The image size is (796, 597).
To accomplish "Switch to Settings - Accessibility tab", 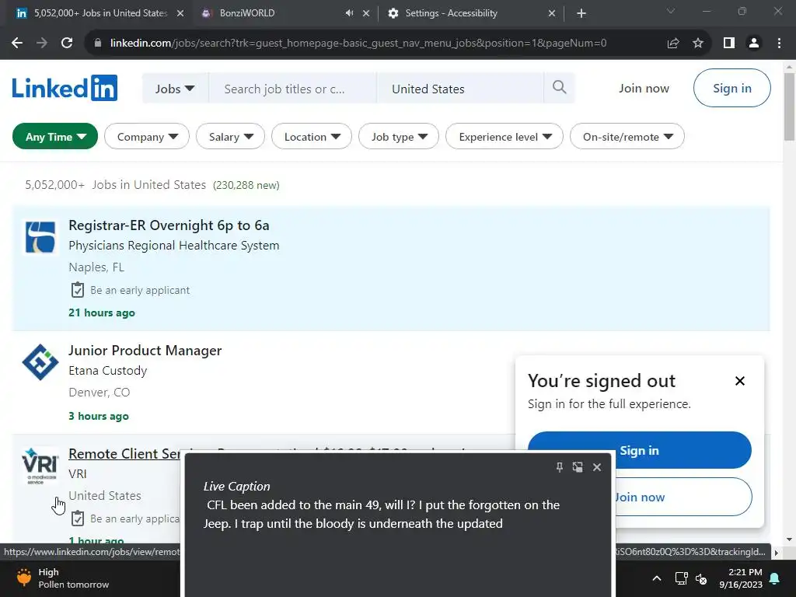I will tap(452, 13).
